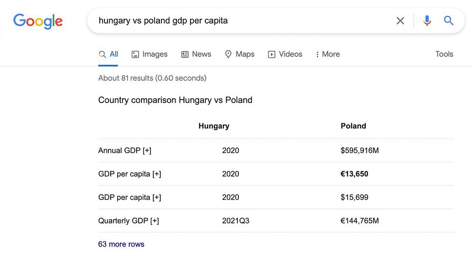Open the News results tab
Image resolution: width=473 pixels, height=256 pixels.
(x=201, y=54)
